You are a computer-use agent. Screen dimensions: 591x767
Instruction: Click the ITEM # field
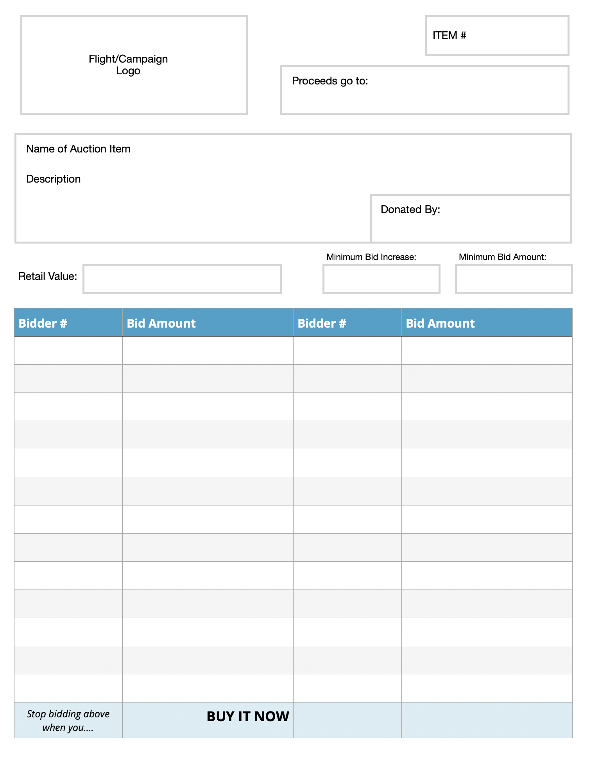497,36
